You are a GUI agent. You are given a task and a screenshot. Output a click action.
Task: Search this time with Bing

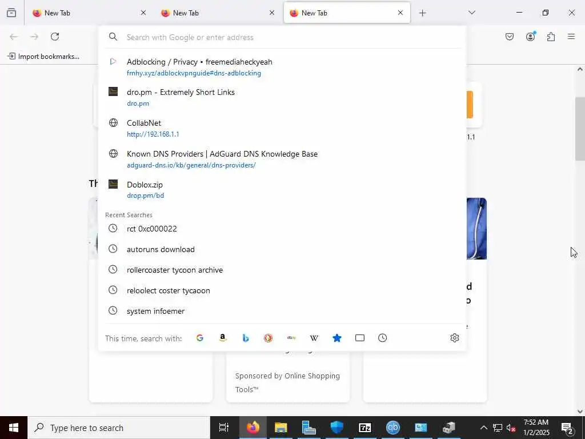[246, 338]
